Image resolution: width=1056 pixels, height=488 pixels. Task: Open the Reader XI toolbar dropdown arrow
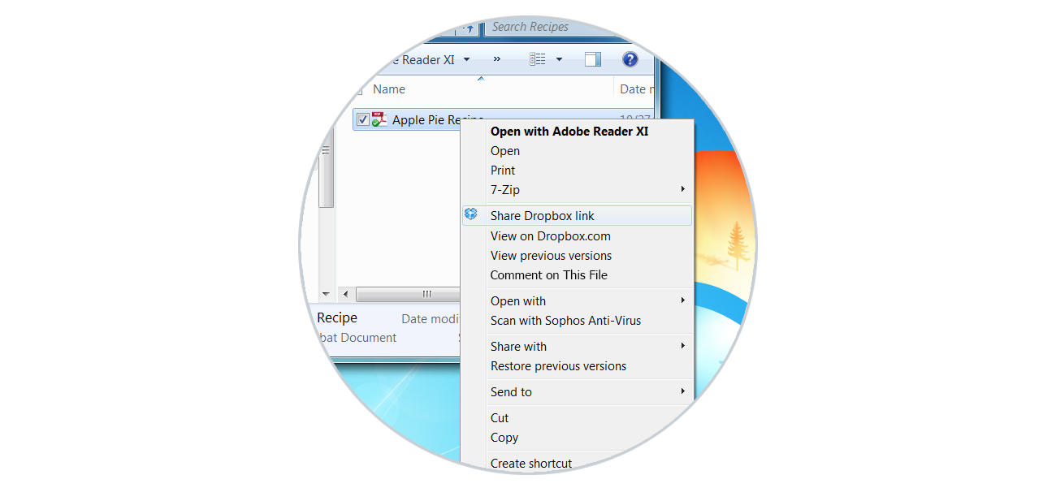466,59
